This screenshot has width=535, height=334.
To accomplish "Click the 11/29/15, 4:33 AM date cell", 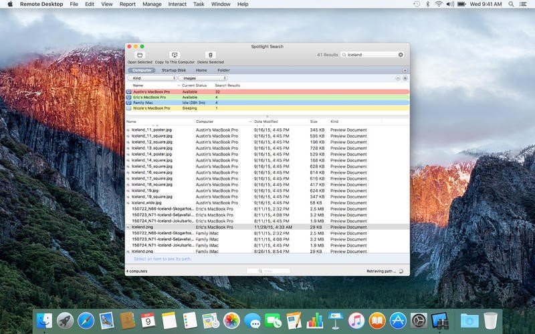I will tap(273, 227).
